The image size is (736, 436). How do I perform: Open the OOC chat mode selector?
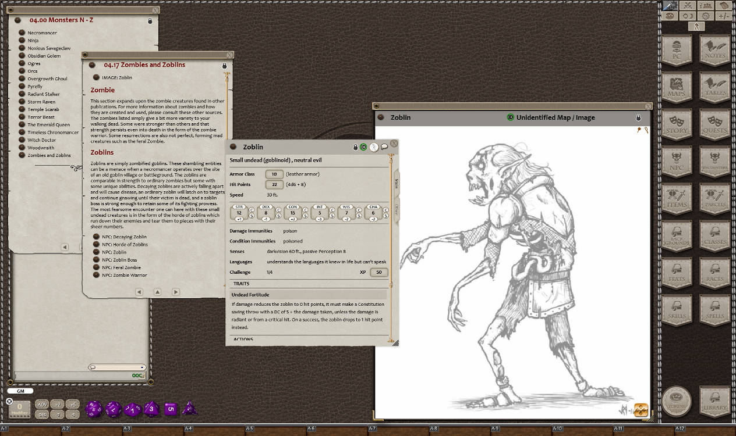point(137,376)
